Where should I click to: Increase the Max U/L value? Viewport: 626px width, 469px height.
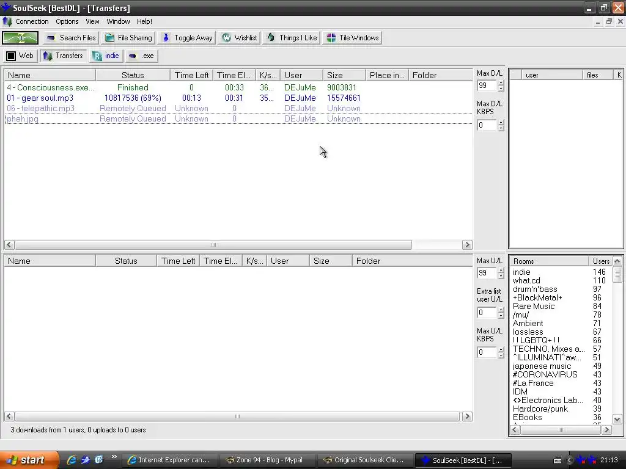click(x=501, y=270)
